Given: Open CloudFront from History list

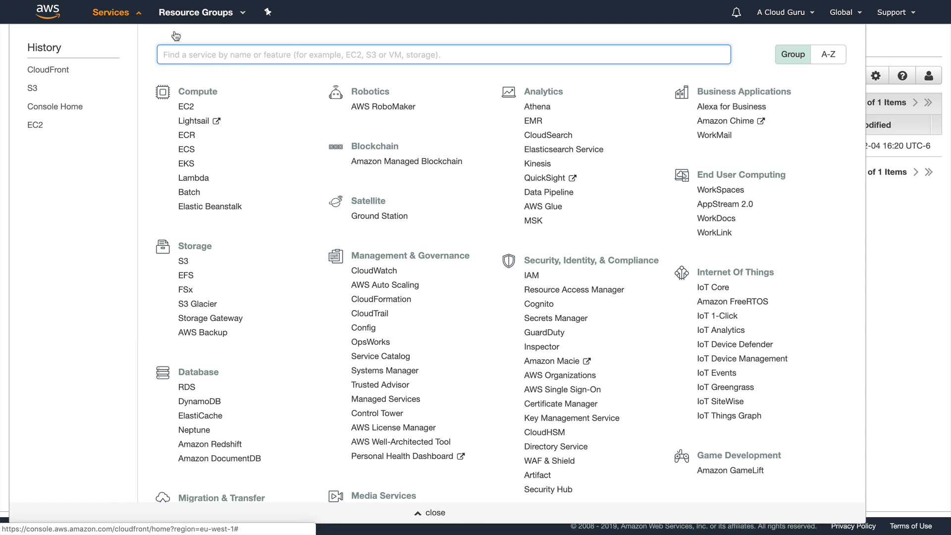Looking at the screenshot, I should 48,70.
